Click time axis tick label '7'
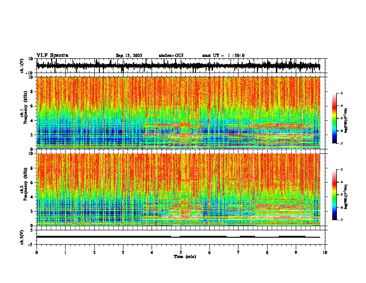Image resolution: width=366 pixels, height=283 pixels. (x=238, y=252)
